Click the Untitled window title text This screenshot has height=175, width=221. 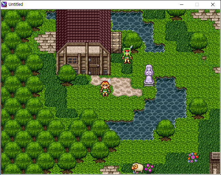pos(16,4)
